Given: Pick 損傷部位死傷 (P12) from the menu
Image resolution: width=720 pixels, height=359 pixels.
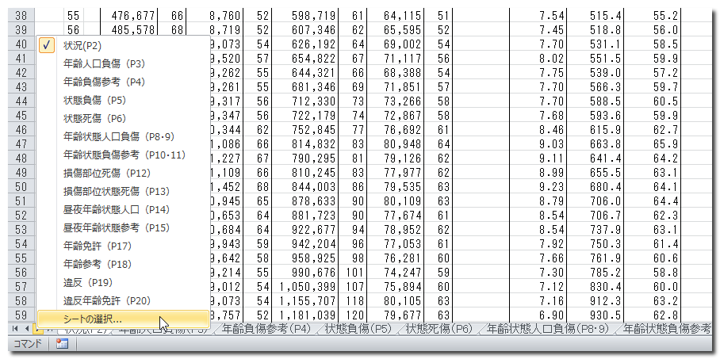Looking at the screenshot, I should tap(106, 174).
